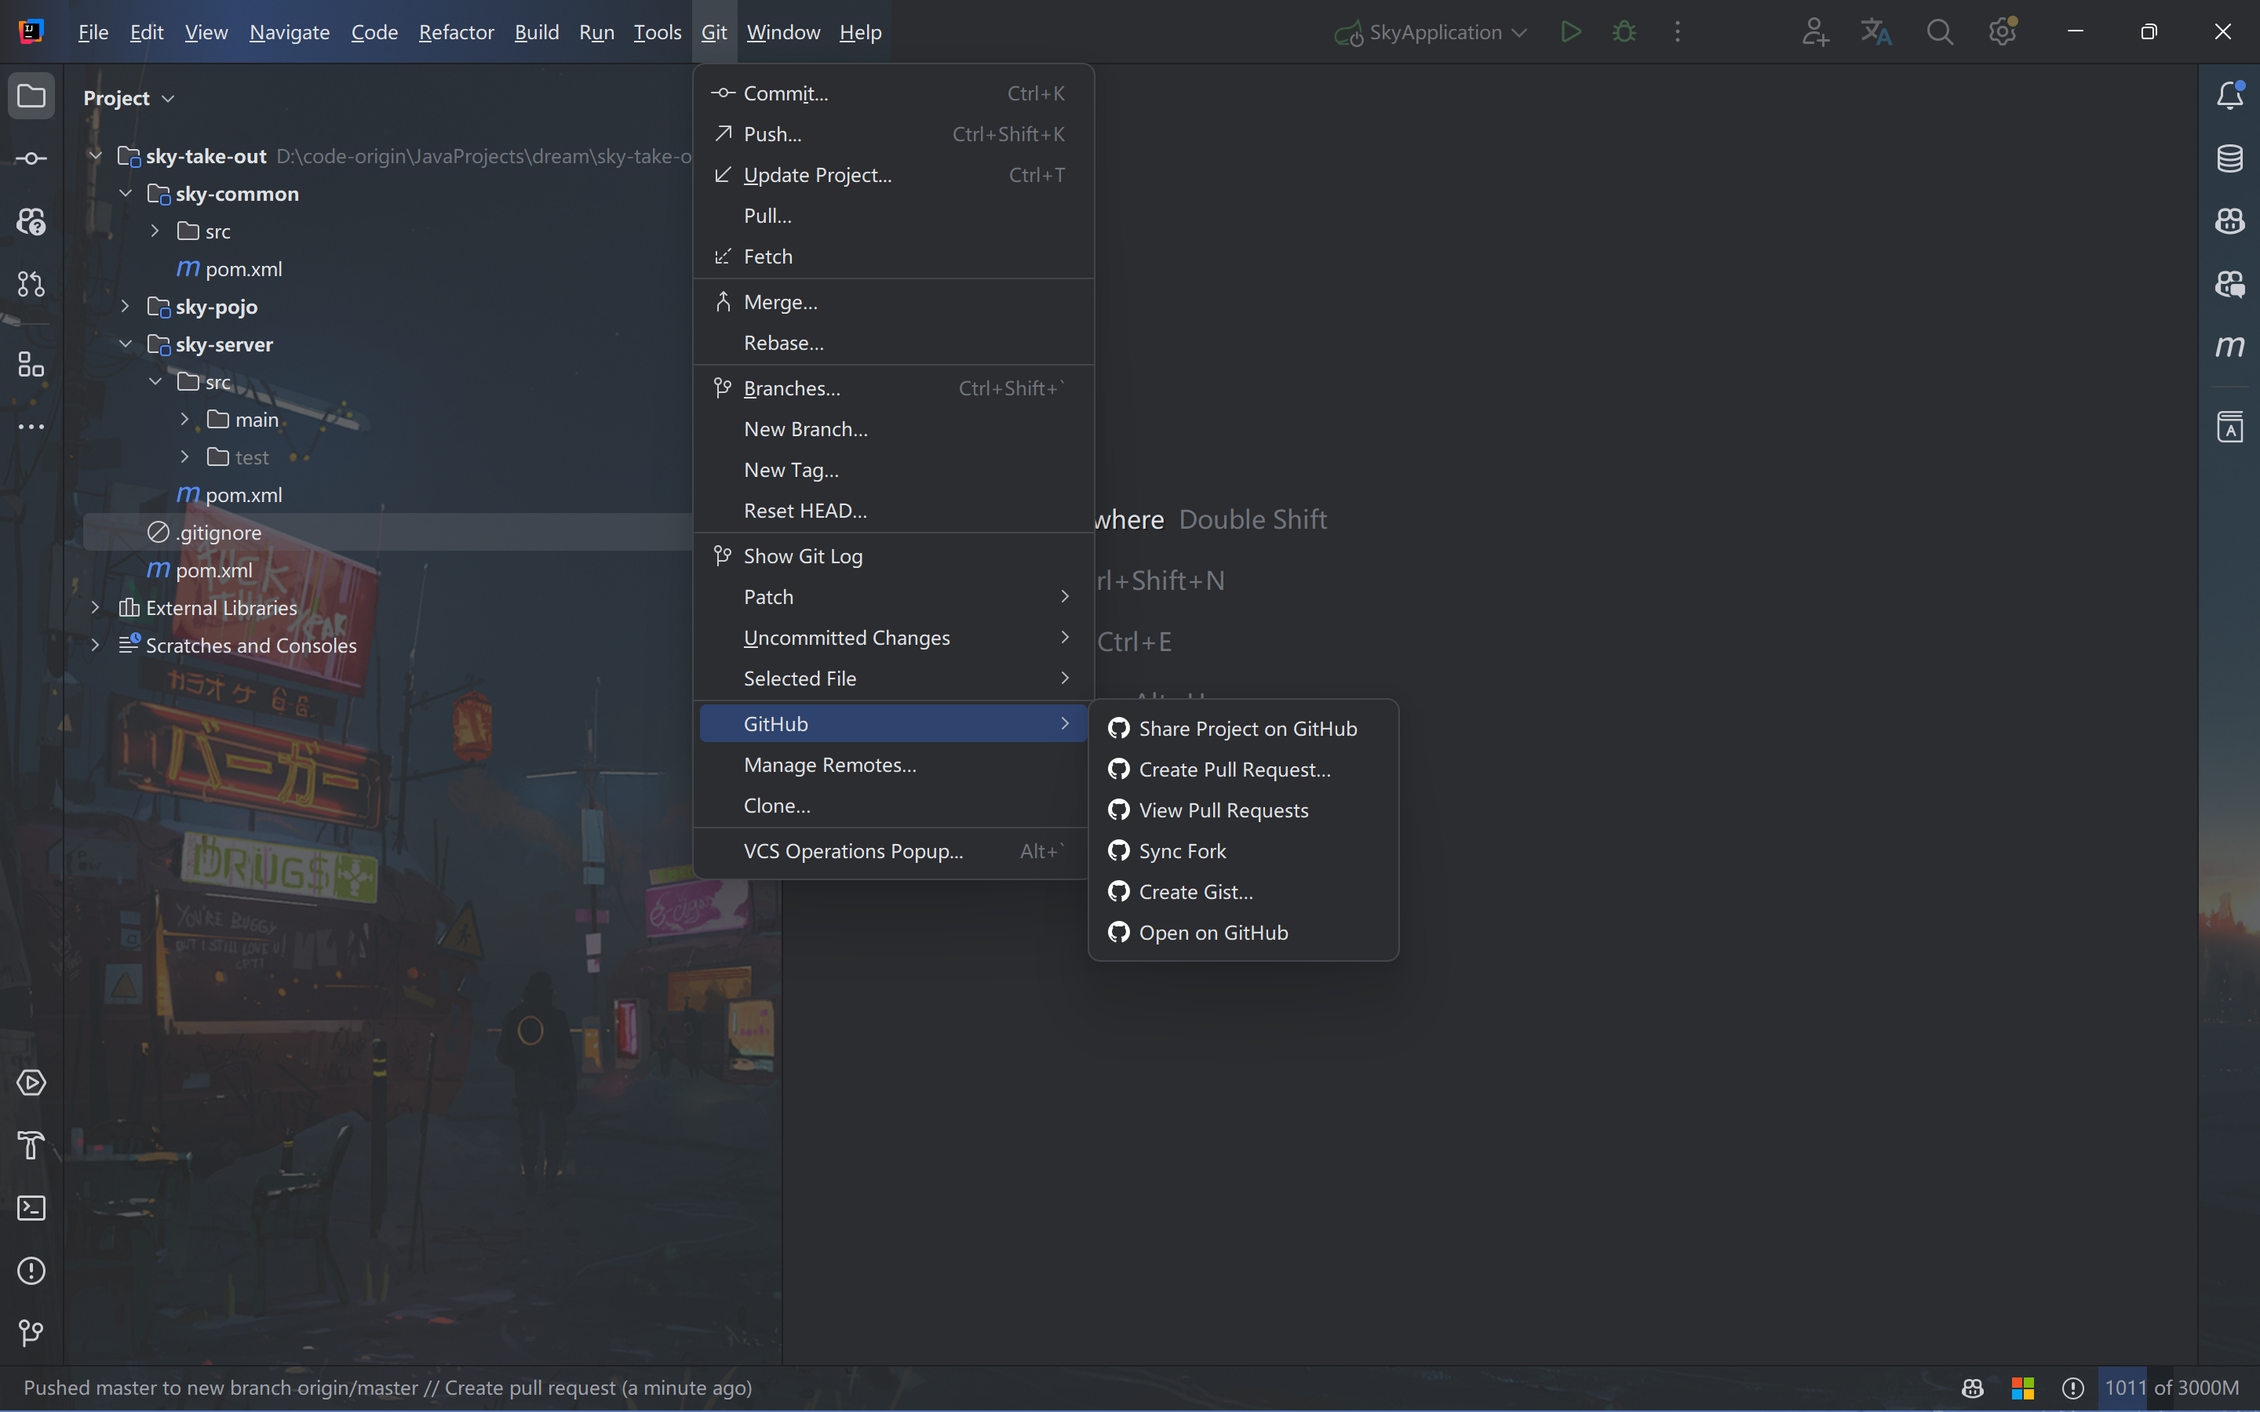The width and height of the screenshot is (2260, 1412).
Task: Select Manage Remotes in the Git menu
Action: (x=829, y=765)
